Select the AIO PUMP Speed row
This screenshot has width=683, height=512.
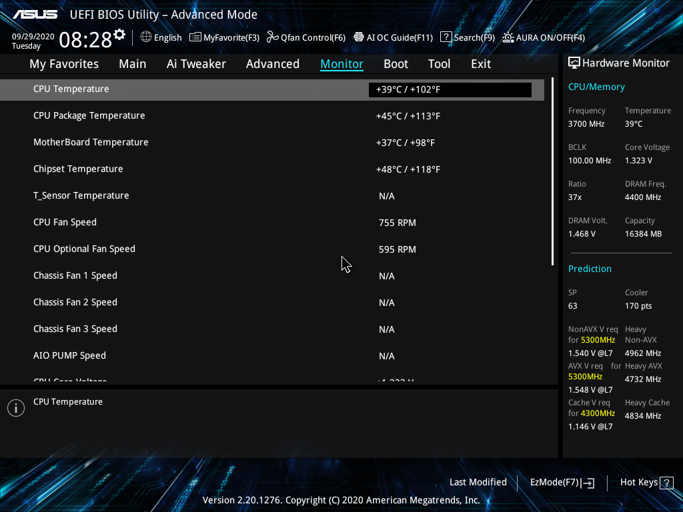pos(272,356)
